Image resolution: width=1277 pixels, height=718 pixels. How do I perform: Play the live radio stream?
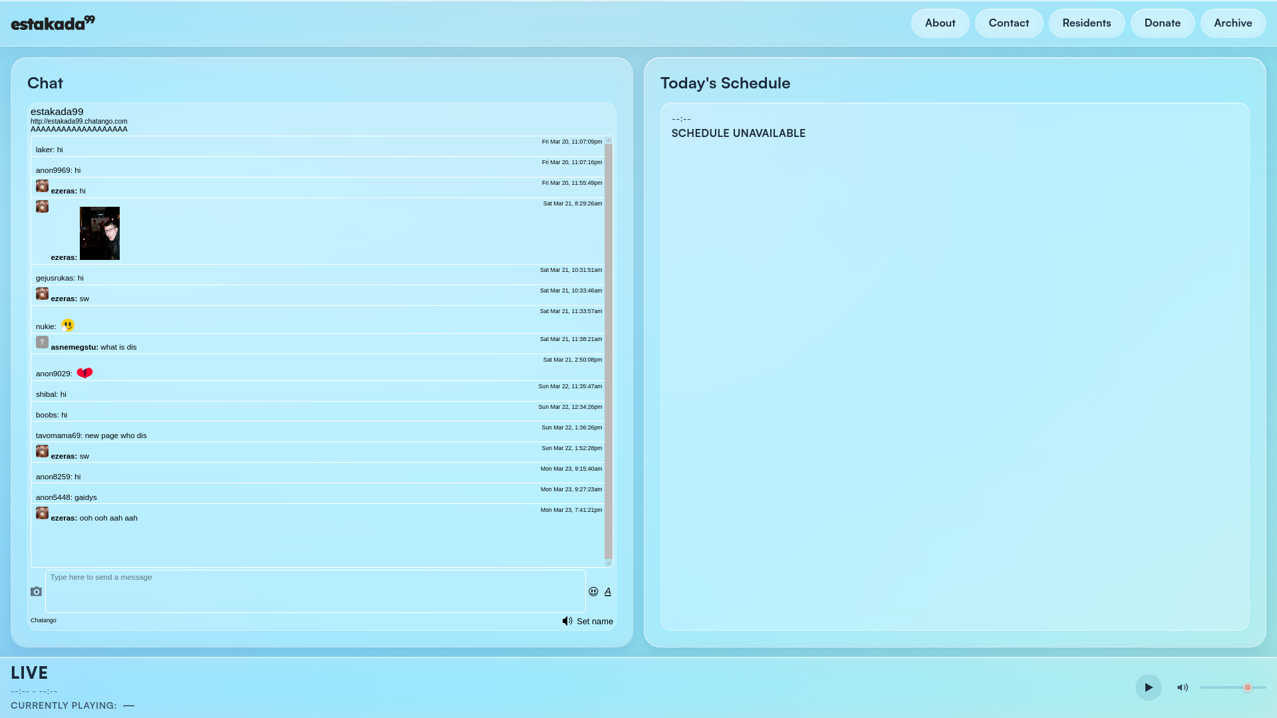pyautogui.click(x=1148, y=687)
